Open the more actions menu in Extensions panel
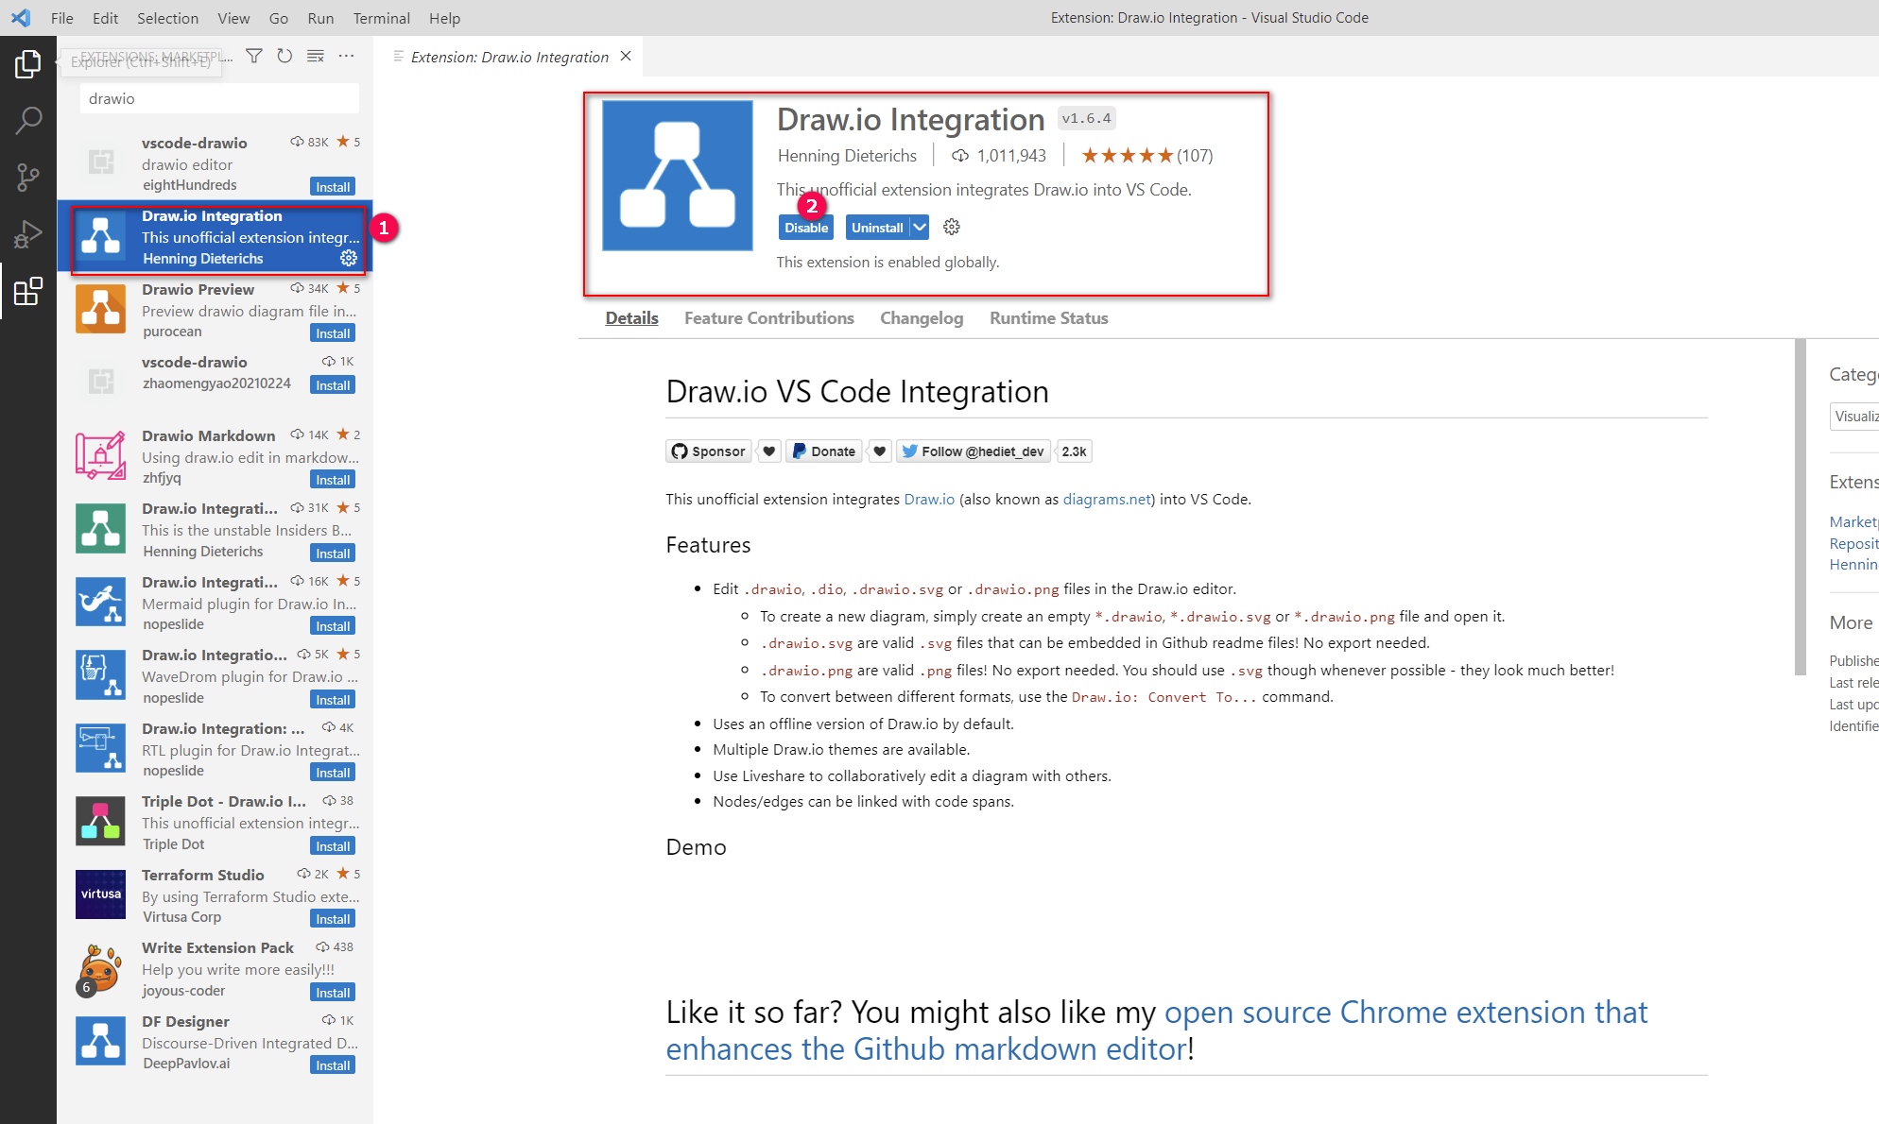The width and height of the screenshot is (1879, 1124). click(x=346, y=56)
